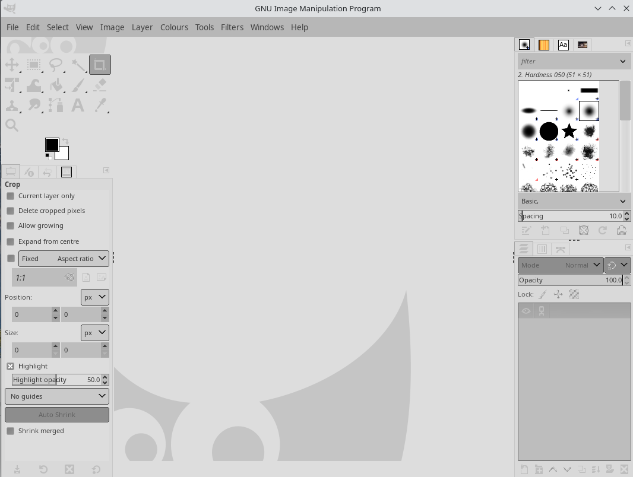Switch to the Brushes tab

pos(524,44)
